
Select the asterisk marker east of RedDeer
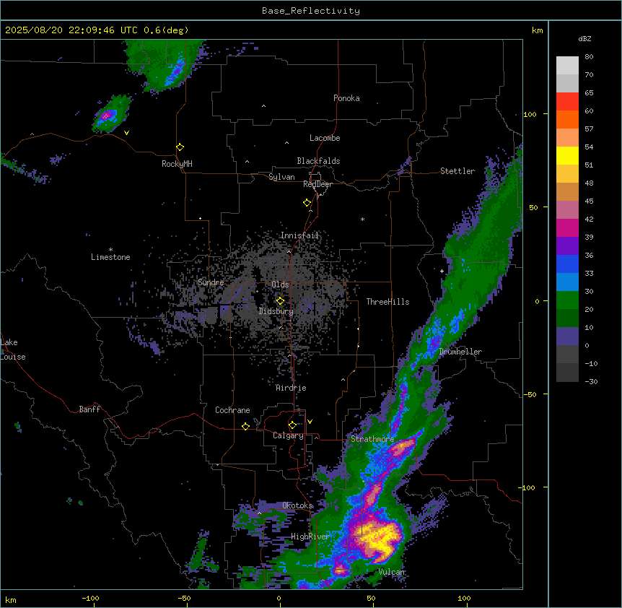tap(362, 219)
